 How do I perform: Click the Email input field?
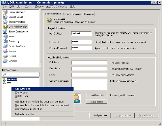89,75
